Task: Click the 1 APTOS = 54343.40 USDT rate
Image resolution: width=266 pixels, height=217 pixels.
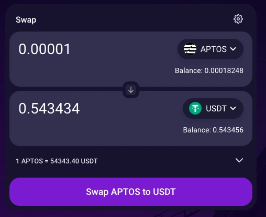Action: pos(57,161)
